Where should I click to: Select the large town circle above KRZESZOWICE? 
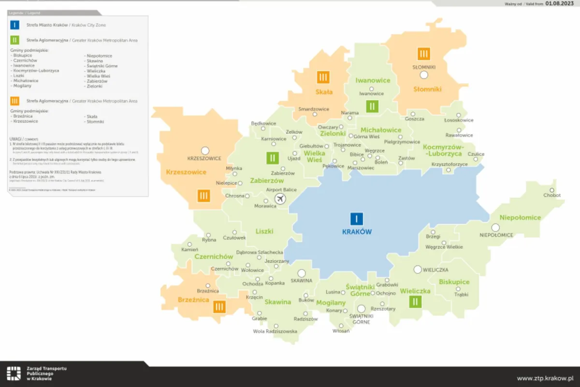pos(205,150)
